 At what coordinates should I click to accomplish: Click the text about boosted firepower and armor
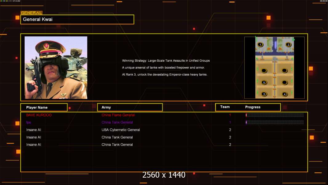tap(163, 68)
